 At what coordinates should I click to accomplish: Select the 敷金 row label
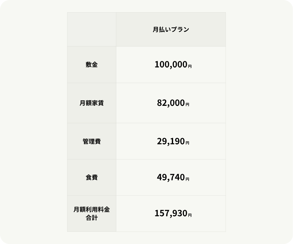92,65
